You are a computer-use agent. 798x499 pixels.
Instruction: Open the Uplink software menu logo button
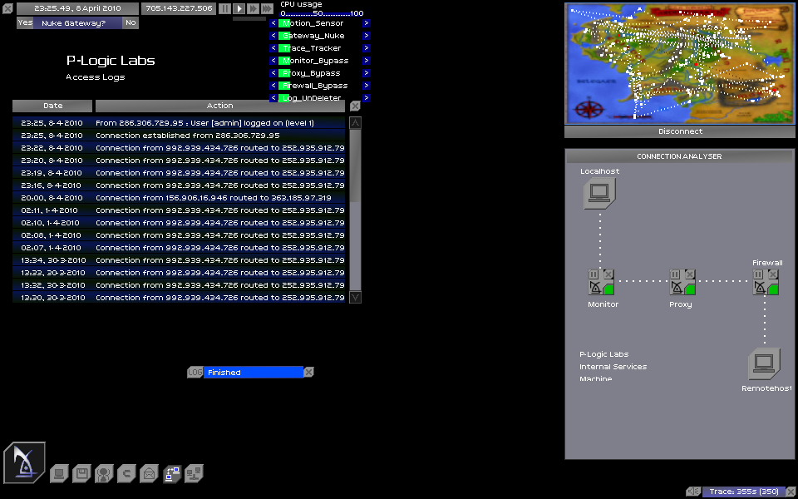click(x=24, y=462)
